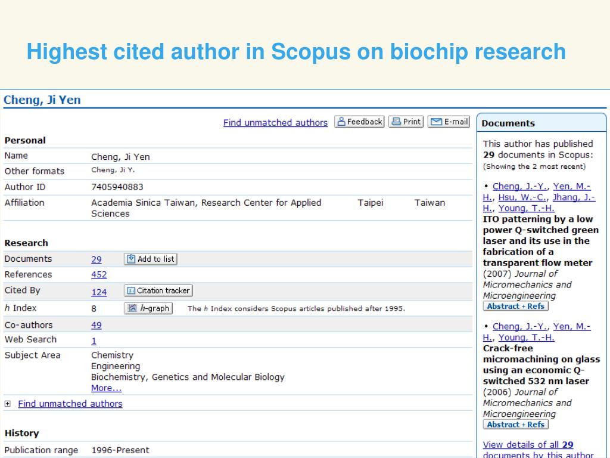
Task: Click author link Cheng, J.-Y. in first document
Action: [x=519, y=186]
